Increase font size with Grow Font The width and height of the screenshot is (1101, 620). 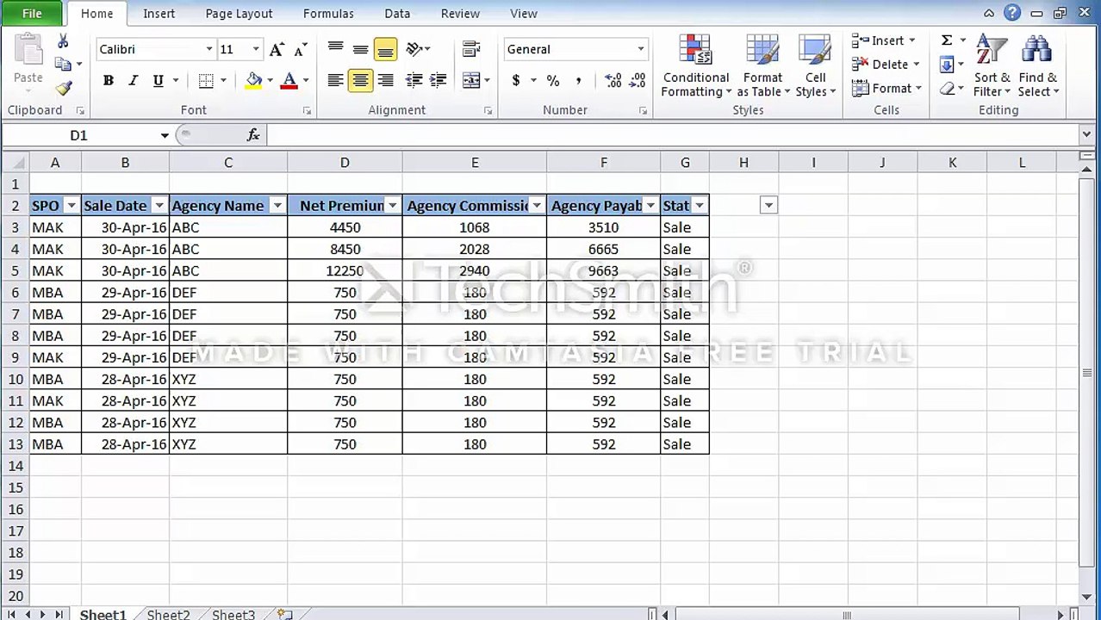tap(277, 50)
